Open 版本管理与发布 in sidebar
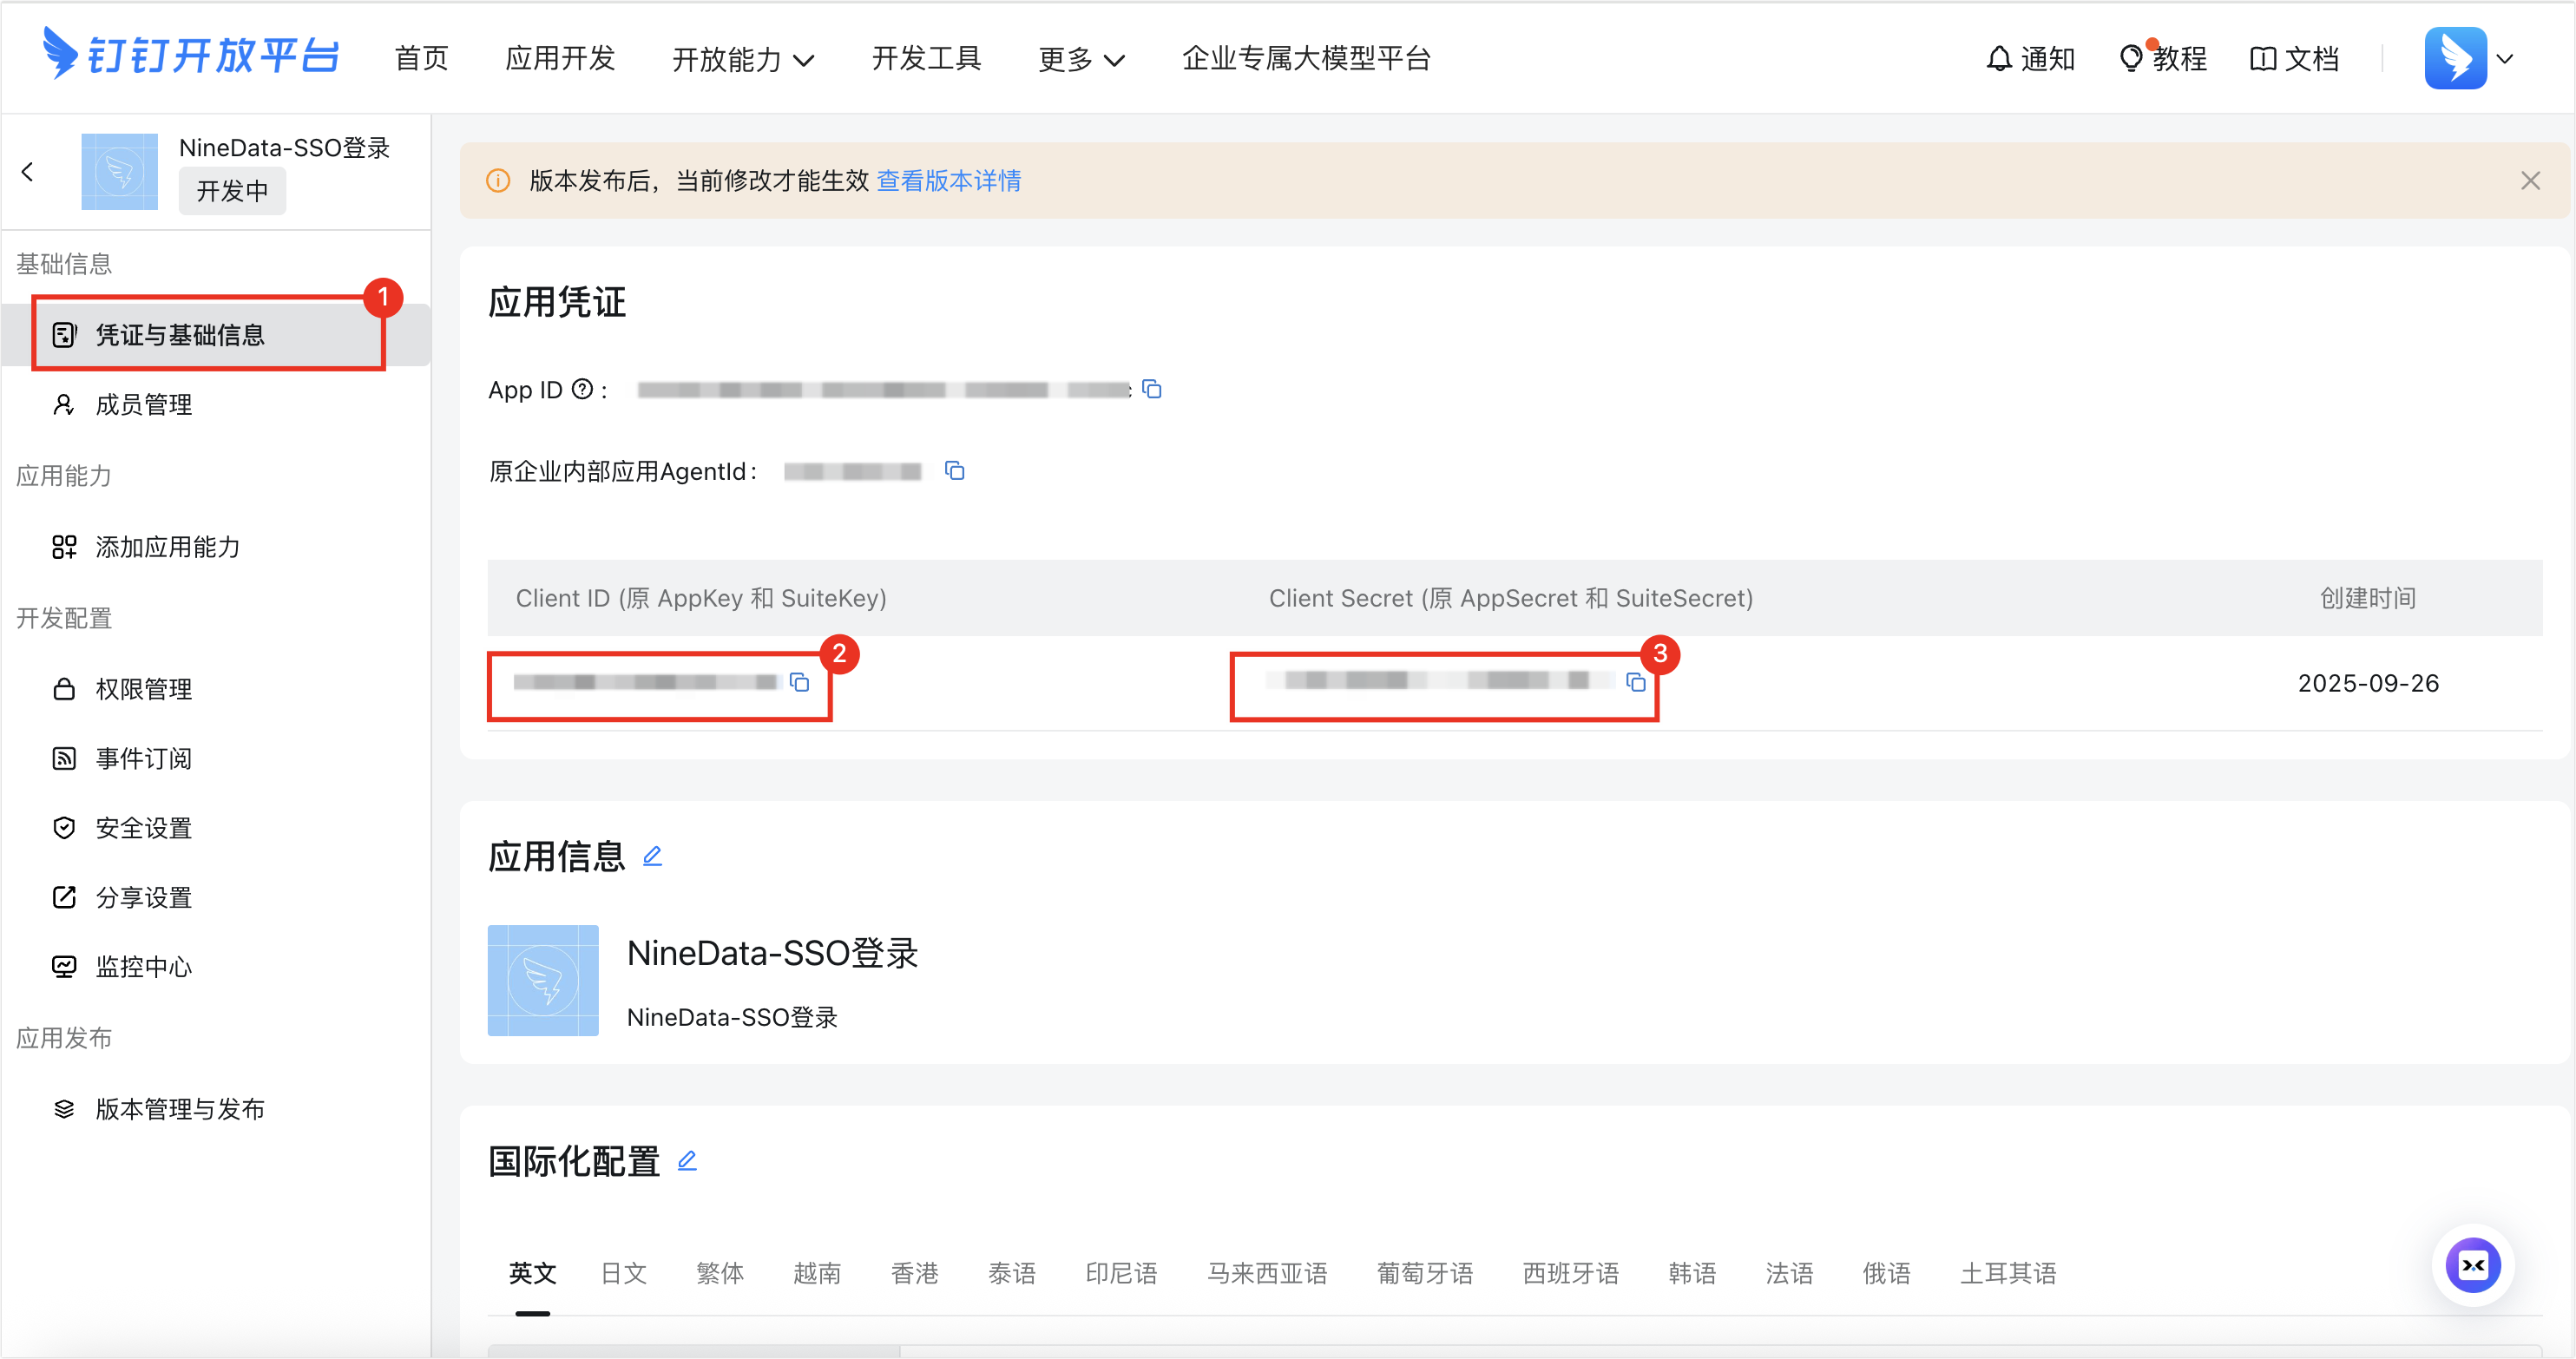Screen dimensions: 2576x1359 point(179,1109)
